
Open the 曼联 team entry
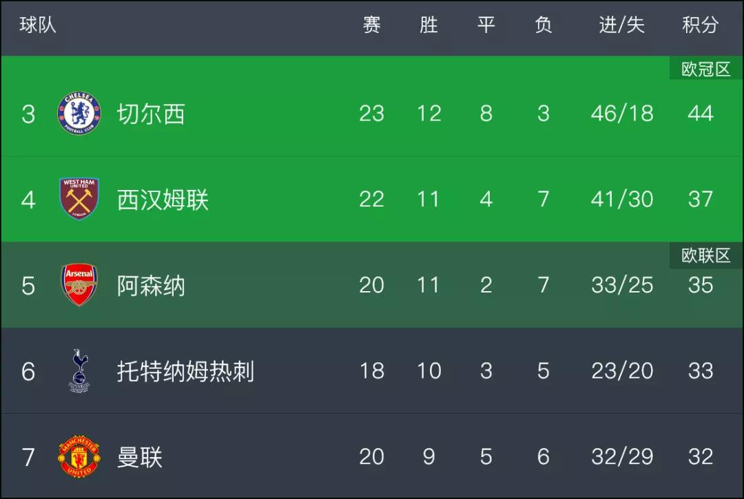point(139,457)
